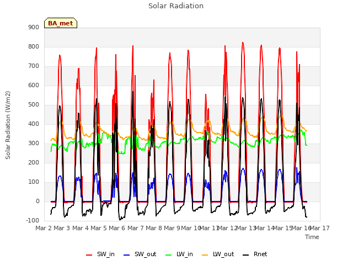This screenshot has width=353, height=265.
Task: Click the 200 y-axis tick label
Action: (x=34, y=162)
